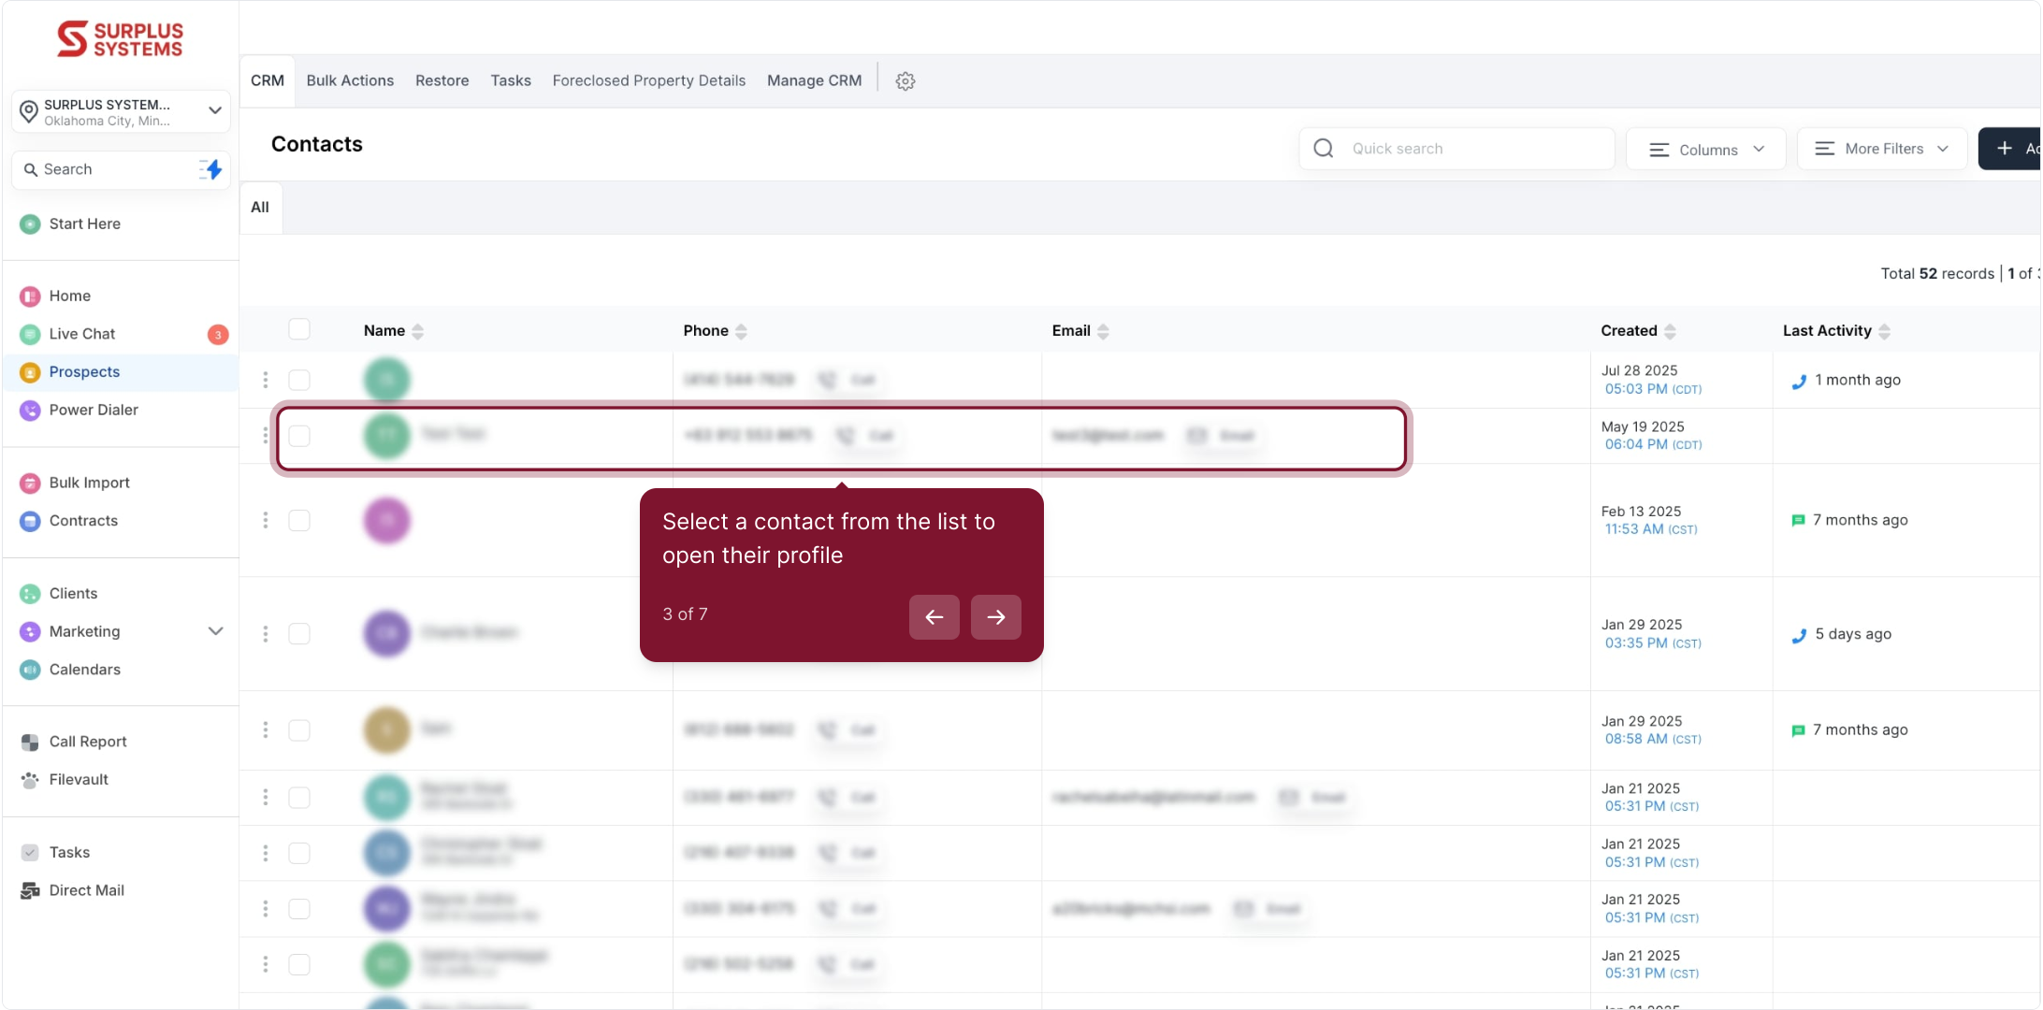Open the three-dot menu on the first contact row

coord(266,380)
